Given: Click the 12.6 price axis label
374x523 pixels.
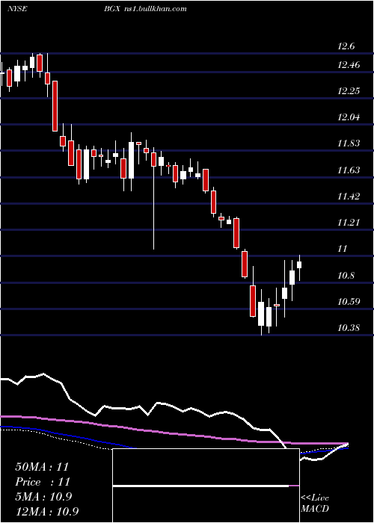Looking at the screenshot, I should pyautogui.click(x=346, y=46).
